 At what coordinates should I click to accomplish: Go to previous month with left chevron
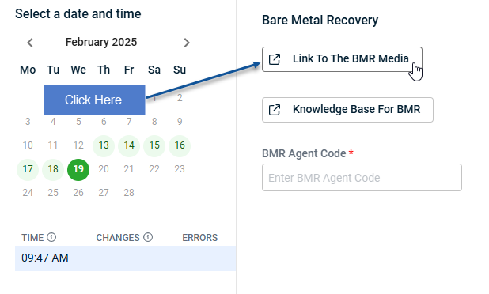click(x=30, y=43)
